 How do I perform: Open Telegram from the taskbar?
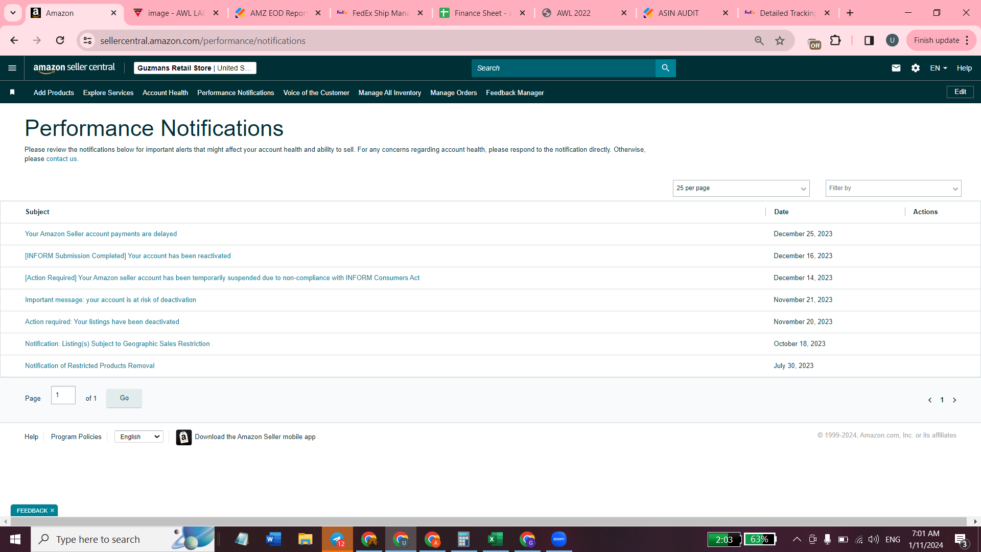(337, 539)
